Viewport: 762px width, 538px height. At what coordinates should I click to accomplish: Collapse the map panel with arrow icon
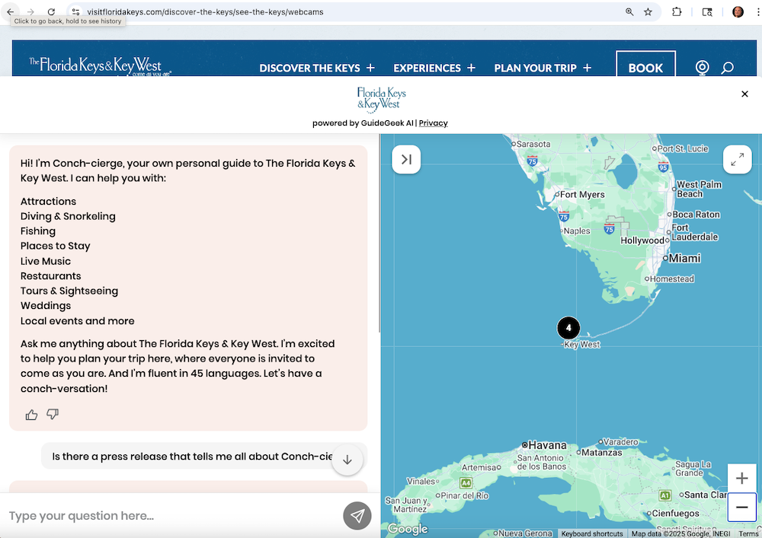pos(406,160)
